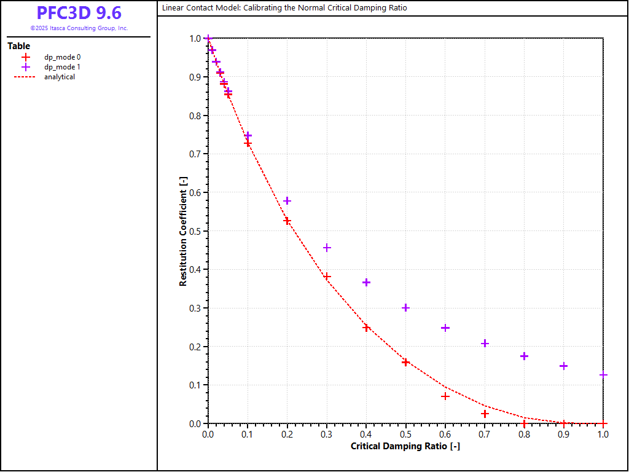Screen dimensions: 629x472
Task: Click the purple data point at damping ratio 0.9
Action: (x=563, y=366)
